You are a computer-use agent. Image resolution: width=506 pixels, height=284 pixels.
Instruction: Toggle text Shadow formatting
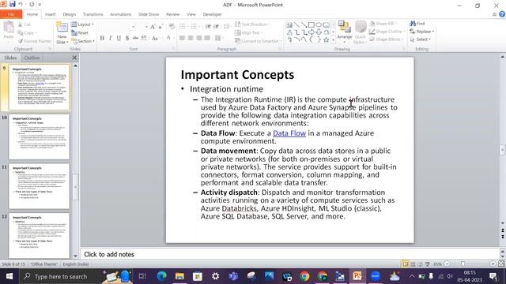pyautogui.click(x=127, y=38)
